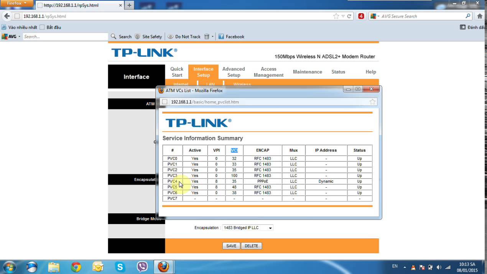Screen dimensions: 487x274
Task: Select the PVC4 row label
Action: (173, 182)
